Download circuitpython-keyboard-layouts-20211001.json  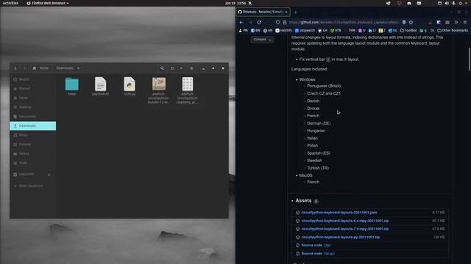click(339, 213)
